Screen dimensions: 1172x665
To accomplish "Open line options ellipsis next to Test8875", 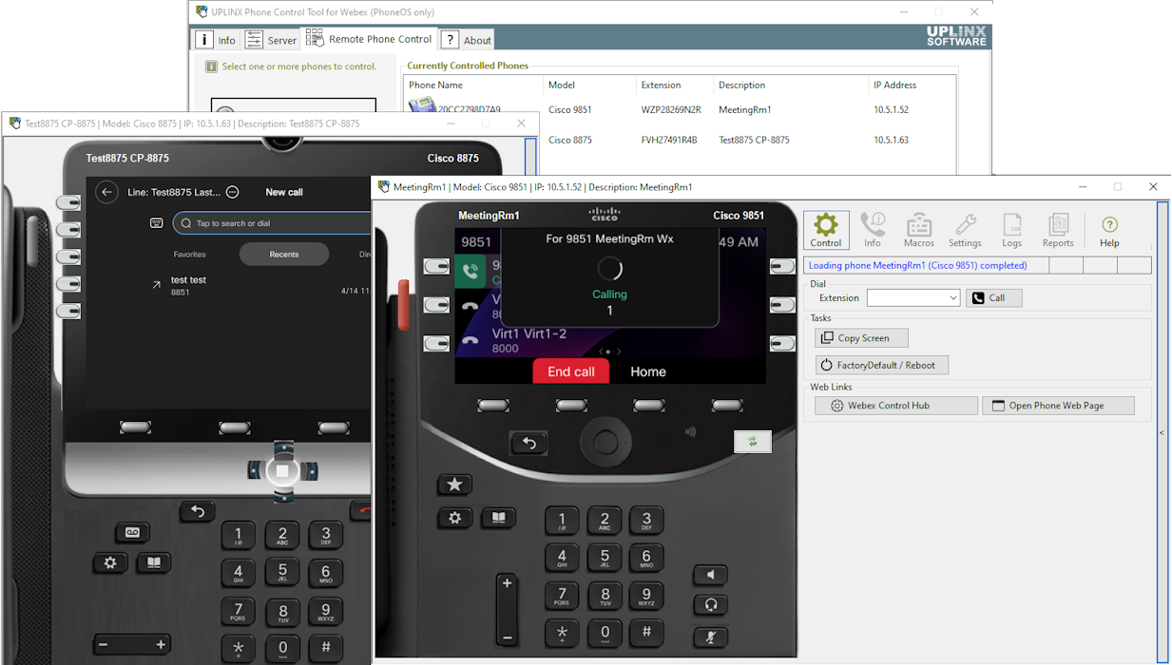I will [232, 192].
